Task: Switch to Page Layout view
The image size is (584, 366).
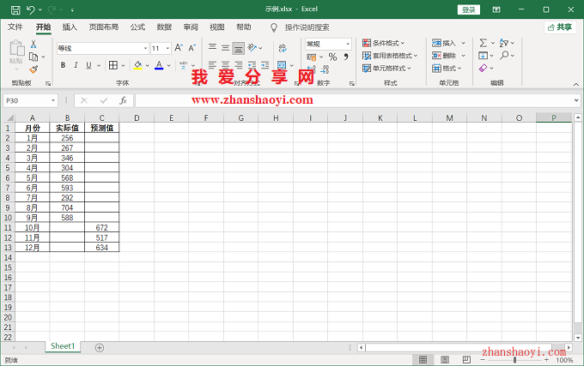Action: pyautogui.click(x=445, y=360)
